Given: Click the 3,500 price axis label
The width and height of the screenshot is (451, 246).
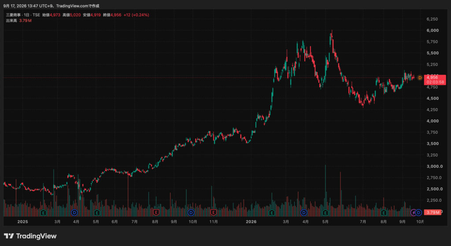Looking at the screenshot, I should point(433,144).
